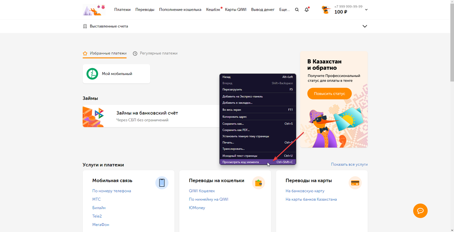Click the Tele2 link

pos(97,216)
